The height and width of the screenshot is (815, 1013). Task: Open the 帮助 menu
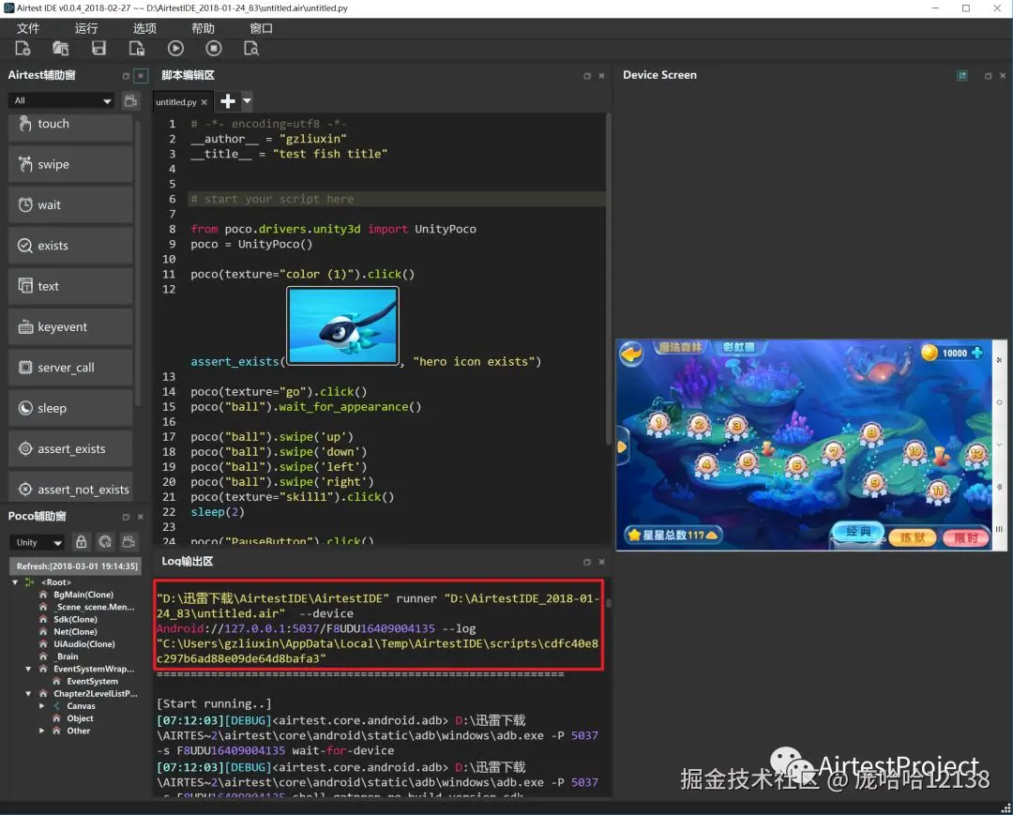(x=203, y=28)
